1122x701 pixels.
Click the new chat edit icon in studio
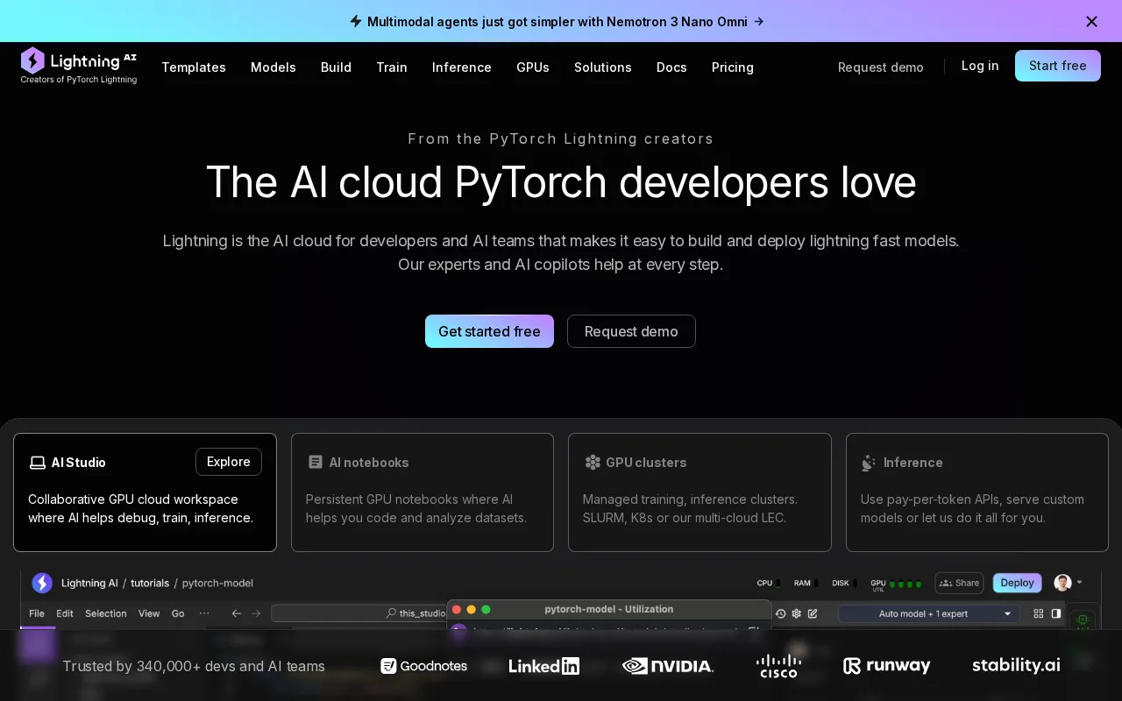click(x=813, y=613)
